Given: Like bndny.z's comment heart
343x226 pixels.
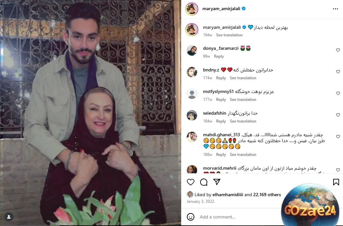Looking at the screenshot, I should pos(338,72).
